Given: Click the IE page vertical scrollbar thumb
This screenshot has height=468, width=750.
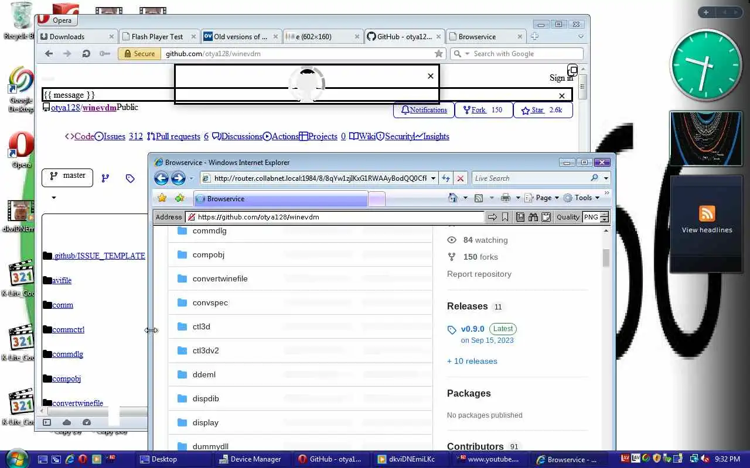Looking at the screenshot, I should click(606, 257).
